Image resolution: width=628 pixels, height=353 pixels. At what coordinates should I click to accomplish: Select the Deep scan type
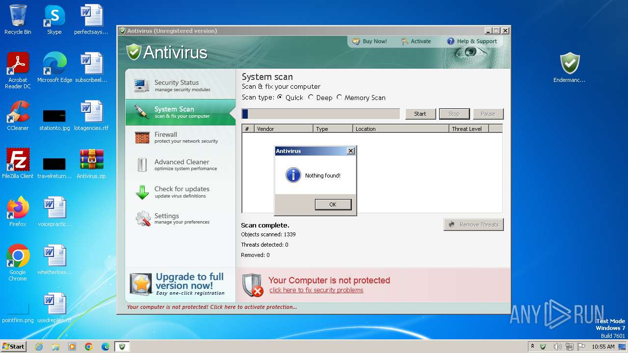click(311, 97)
